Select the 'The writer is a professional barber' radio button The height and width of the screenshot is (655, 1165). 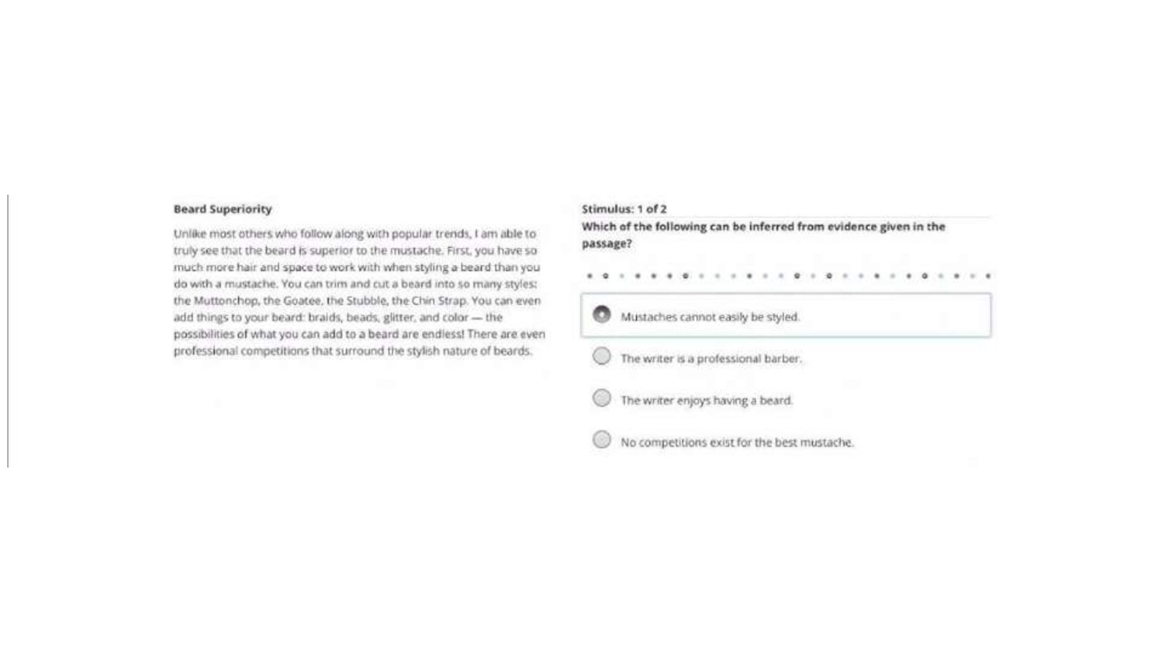[601, 356]
